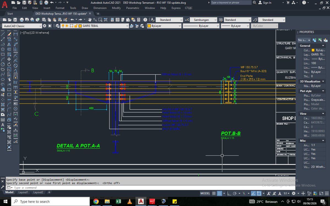Toggle Snap mode in status bar
Screen dimensions: 330x206
coord(219,193)
